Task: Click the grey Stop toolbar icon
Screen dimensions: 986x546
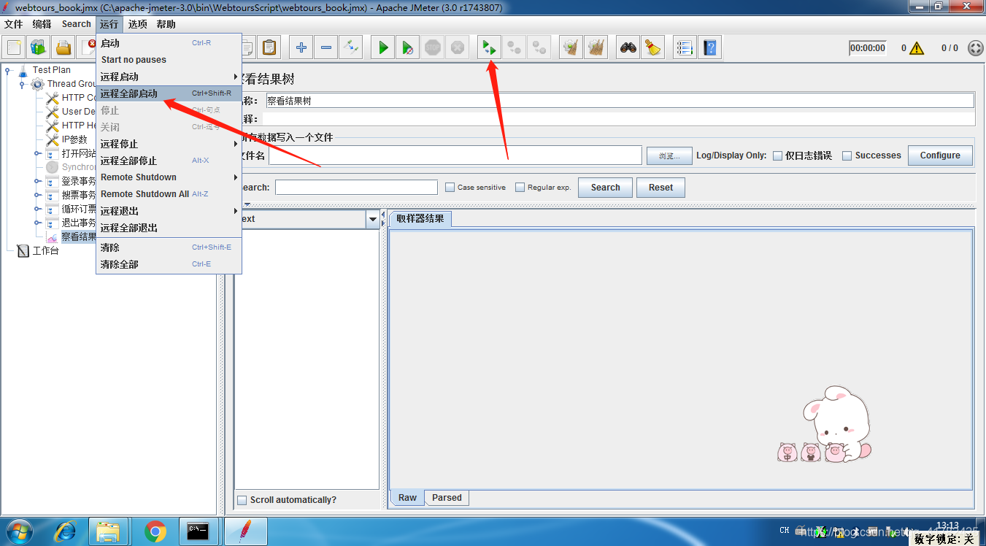Action: [433, 48]
